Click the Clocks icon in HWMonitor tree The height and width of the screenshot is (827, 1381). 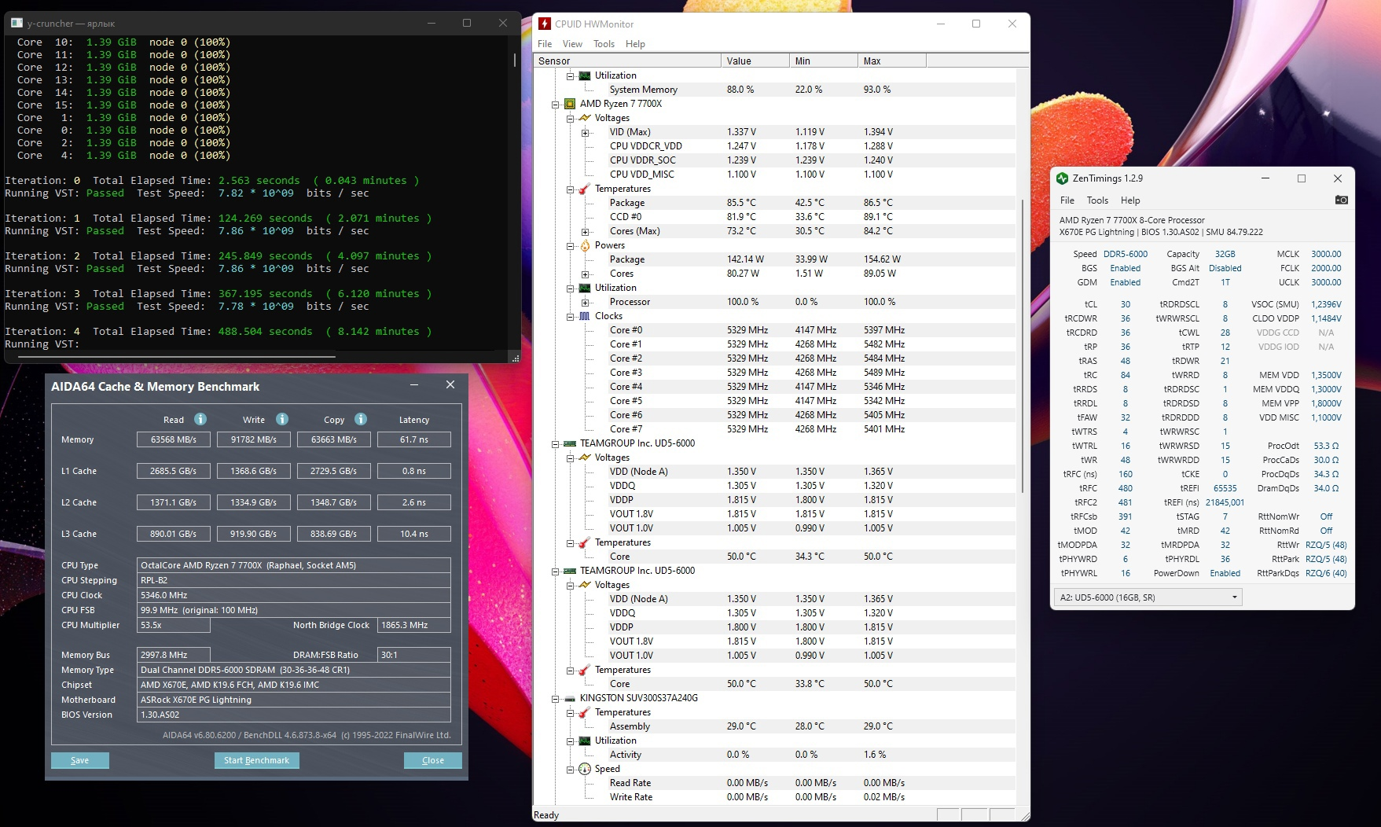[585, 316]
